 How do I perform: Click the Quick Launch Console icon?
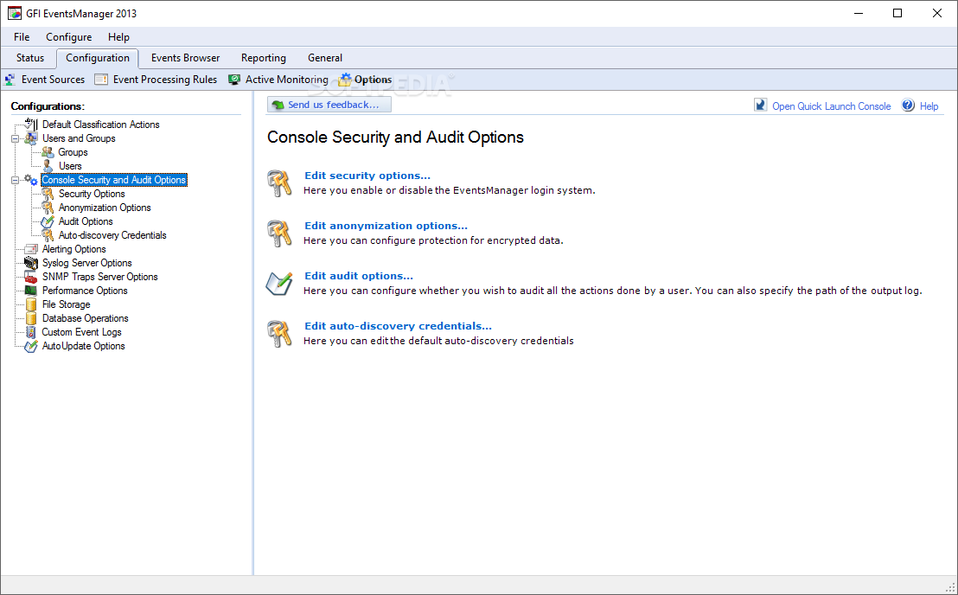pos(760,105)
